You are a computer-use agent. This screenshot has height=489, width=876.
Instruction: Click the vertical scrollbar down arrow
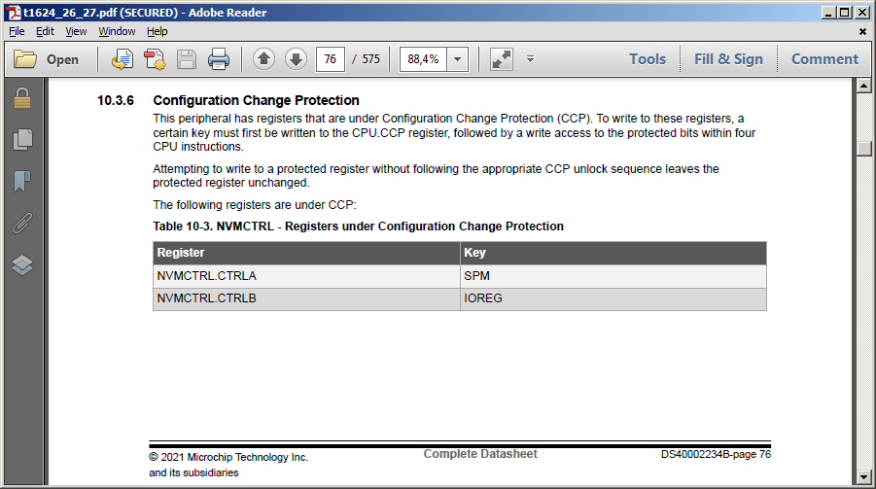tap(863, 477)
